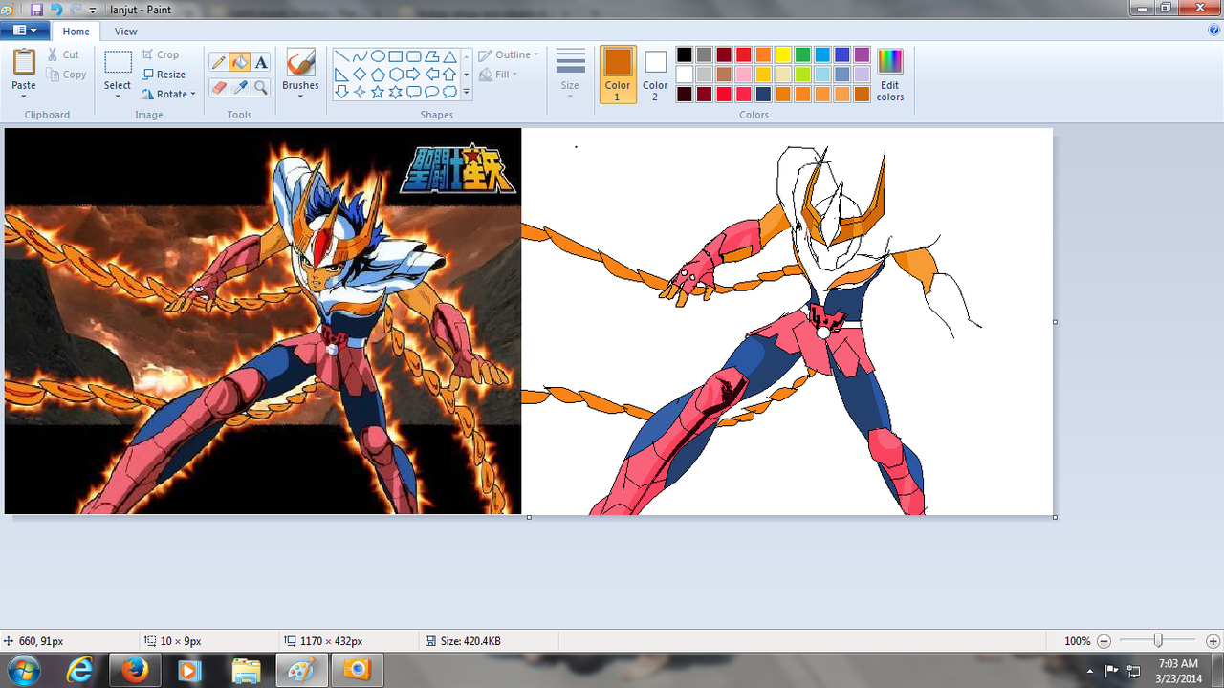
Task: Open Internet Explorer from taskbar
Action: [80, 670]
